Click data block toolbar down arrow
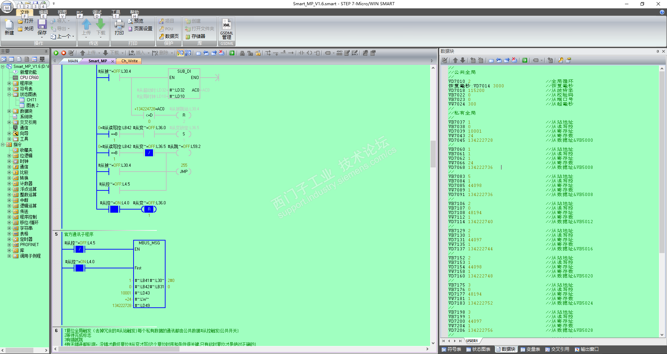Image resolution: width=667 pixels, height=354 pixels. point(463,60)
